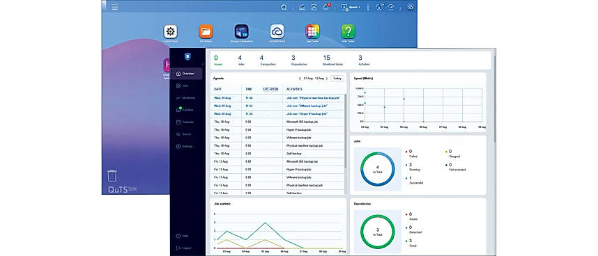
Task: Open the job run "VMware backup job" row
Action: [x=277, y=106]
